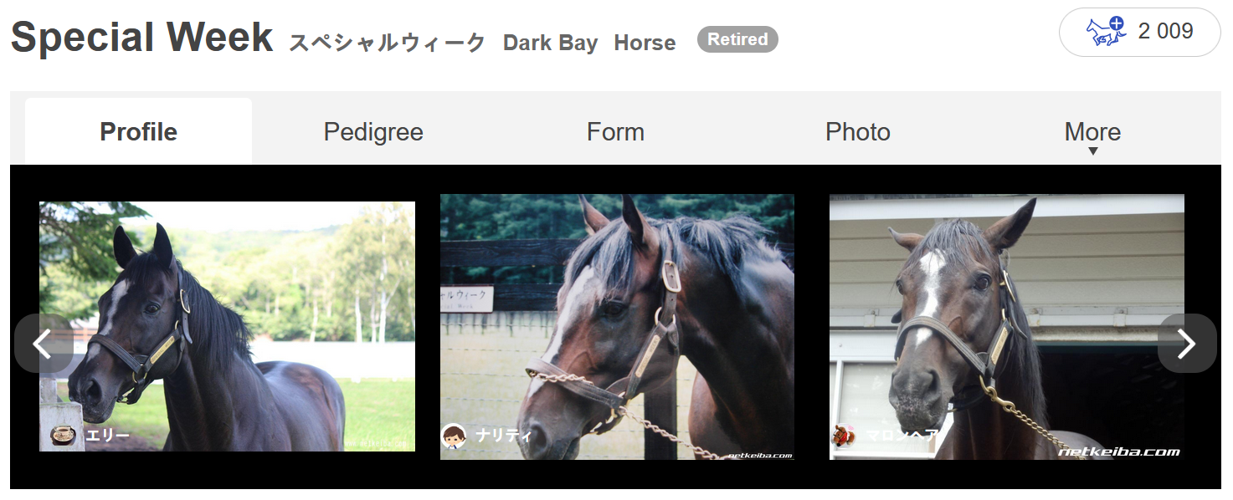The width and height of the screenshot is (1233, 500).
Task: Open the ナリティ photo of the horse by the fence
Action: tap(617, 327)
